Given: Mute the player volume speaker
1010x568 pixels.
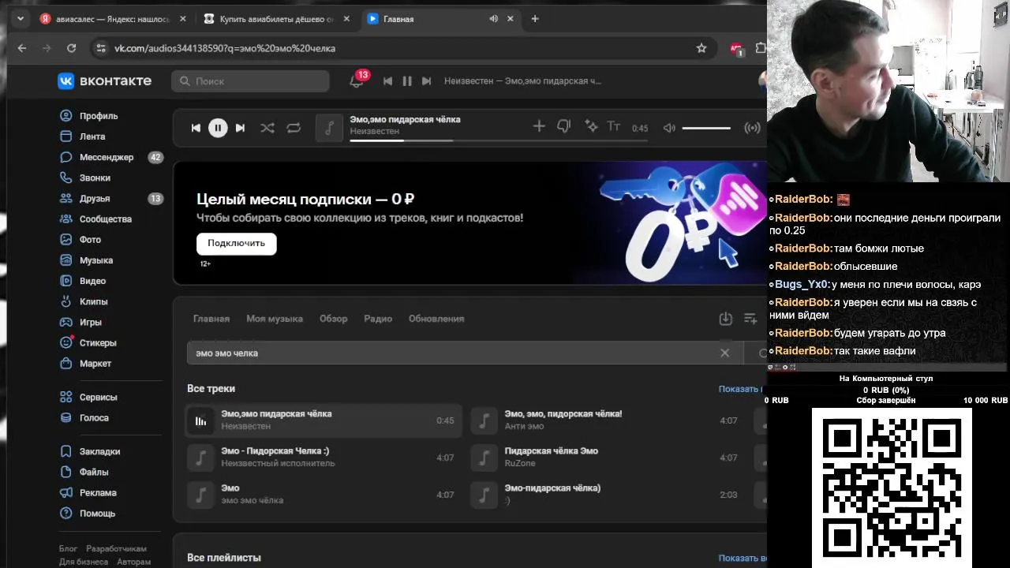Looking at the screenshot, I should pyautogui.click(x=669, y=128).
